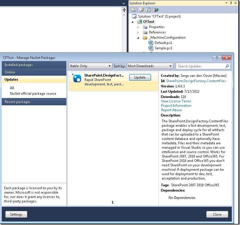Open the Stable Only dropdown
Screen dimensions: 240x225
[90, 66]
